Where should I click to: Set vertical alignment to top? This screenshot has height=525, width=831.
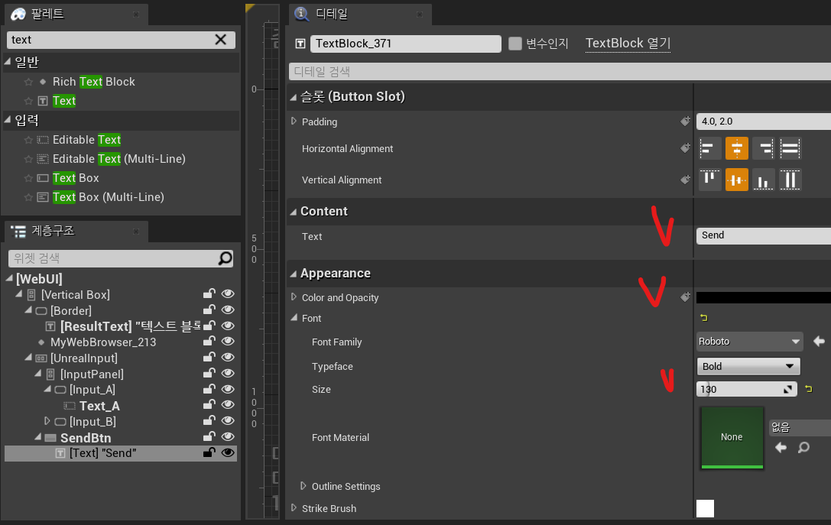(x=709, y=180)
